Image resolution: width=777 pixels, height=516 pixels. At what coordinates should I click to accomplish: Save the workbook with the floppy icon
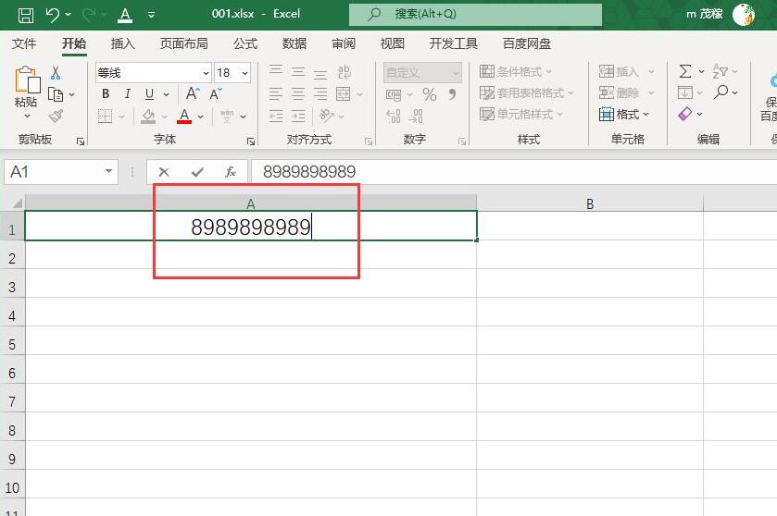pyautogui.click(x=26, y=15)
